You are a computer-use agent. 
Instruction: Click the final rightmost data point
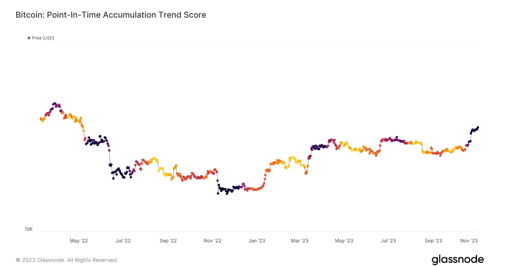point(478,127)
